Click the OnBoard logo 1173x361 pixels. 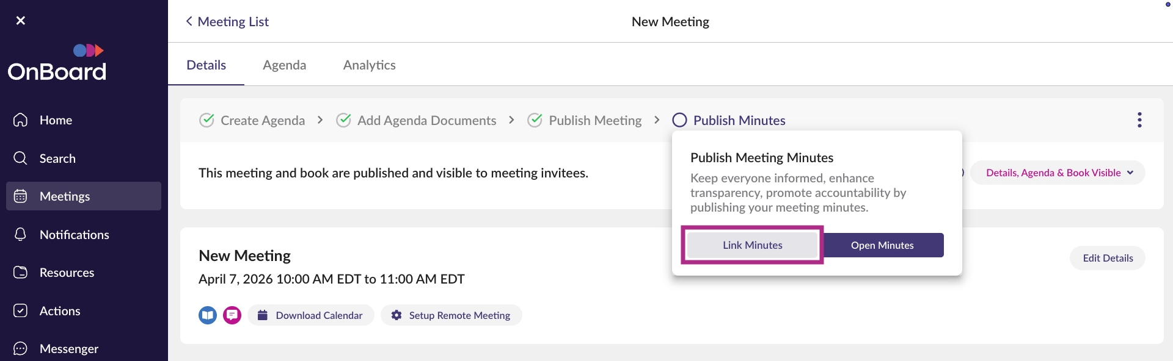[x=57, y=63]
